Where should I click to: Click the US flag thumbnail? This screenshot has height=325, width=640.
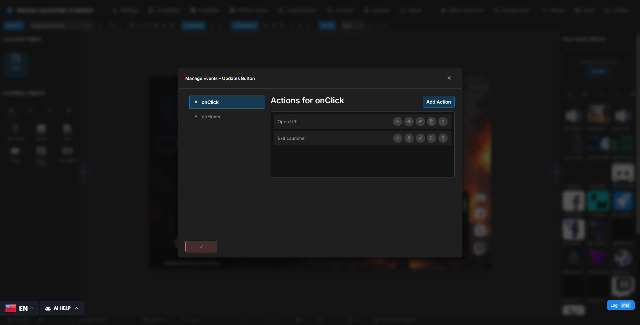pos(10,308)
